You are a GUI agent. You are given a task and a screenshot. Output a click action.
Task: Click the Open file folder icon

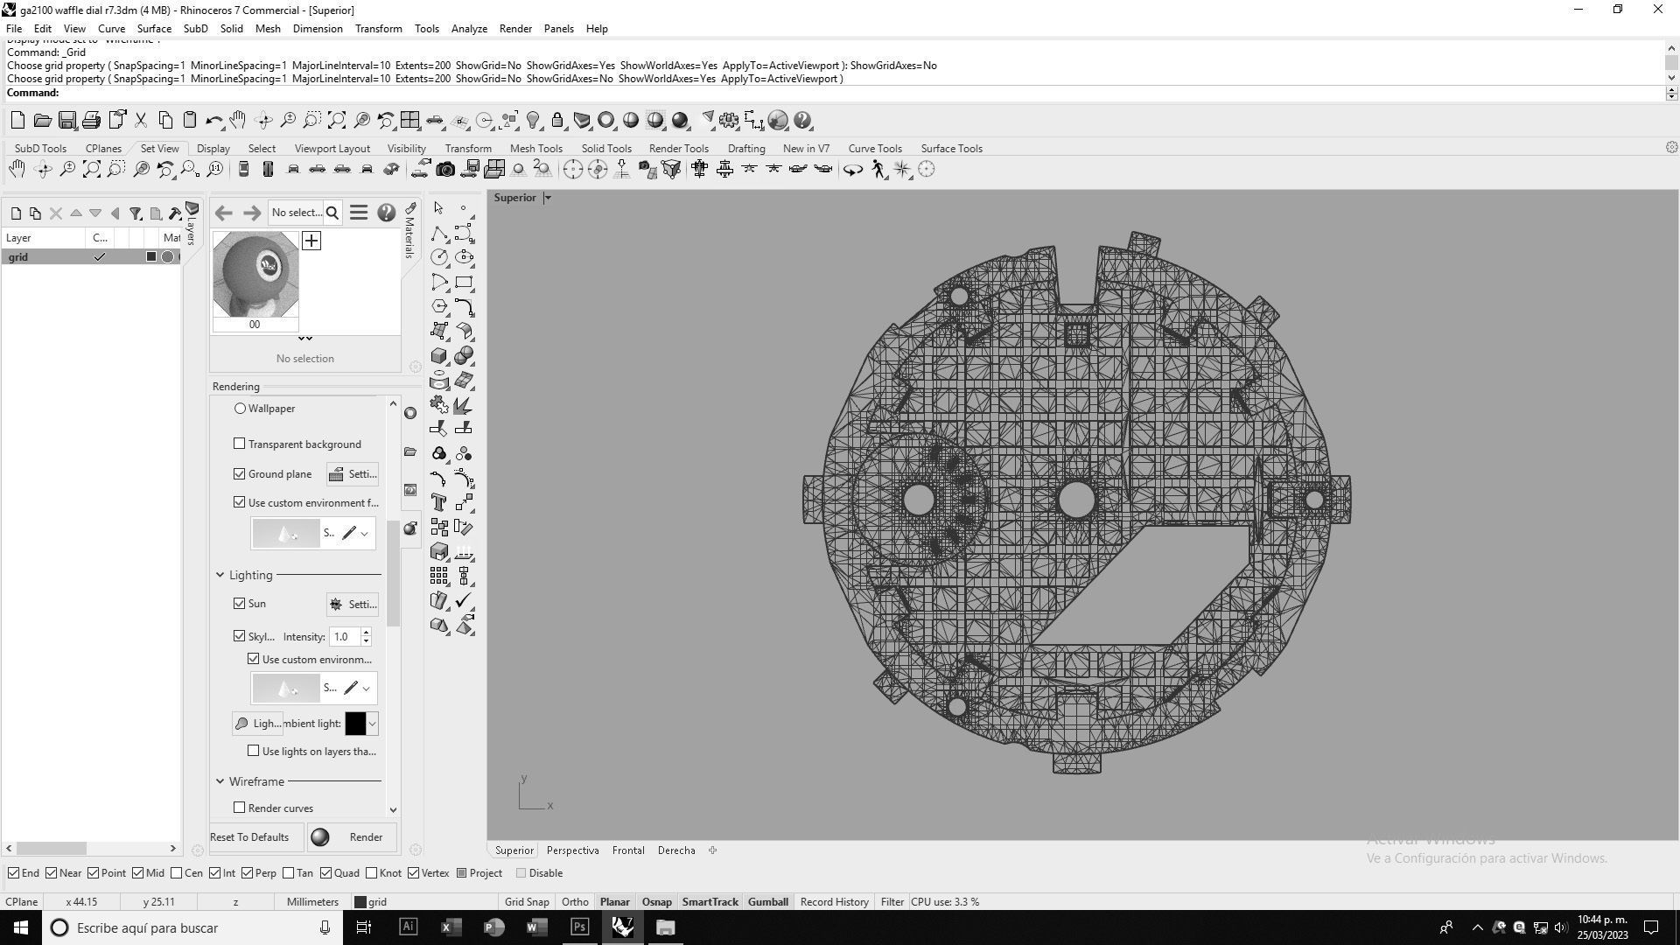(42, 121)
